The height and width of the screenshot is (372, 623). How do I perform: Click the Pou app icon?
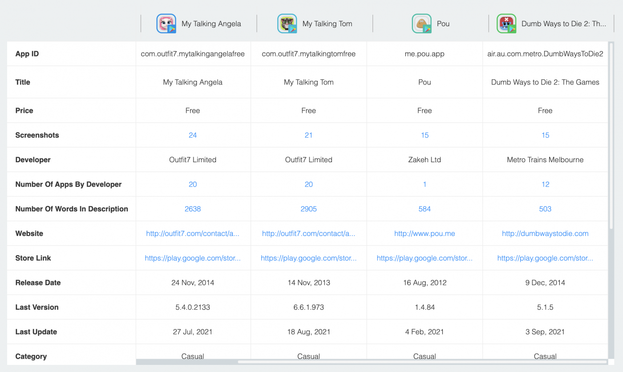[421, 24]
